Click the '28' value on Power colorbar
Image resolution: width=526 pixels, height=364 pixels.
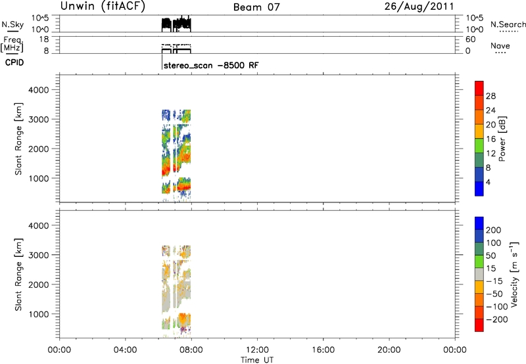(x=490, y=96)
